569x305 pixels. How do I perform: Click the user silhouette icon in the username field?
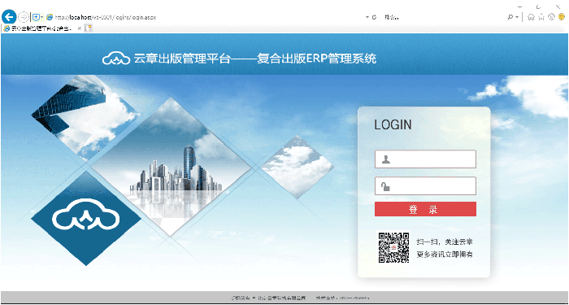coord(386,159)
